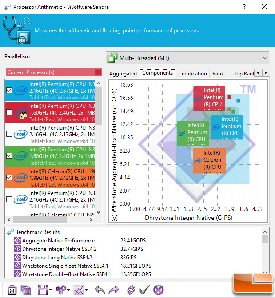The image size is (275, 298).
Task: Select the 15.35GFLOPS double-float value
Action: tap(136, 274)
